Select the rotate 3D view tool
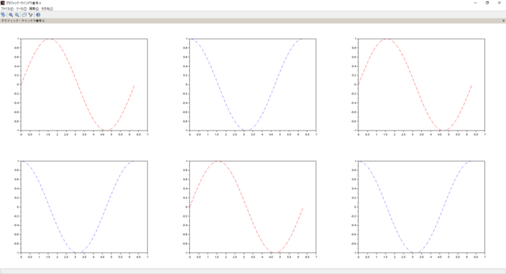 (x=3, y=15)
